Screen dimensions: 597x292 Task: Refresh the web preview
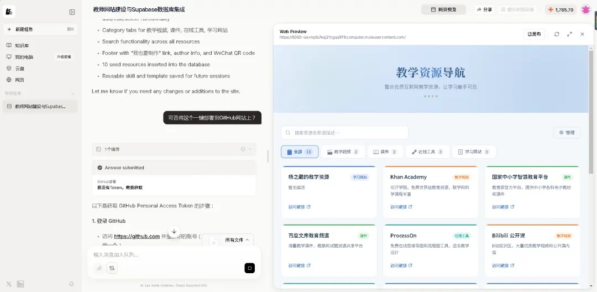[557, 34]
